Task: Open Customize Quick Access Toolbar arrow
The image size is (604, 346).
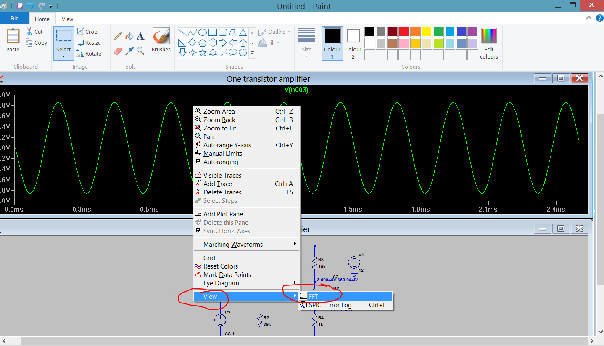Action: (x=51, y=6)
